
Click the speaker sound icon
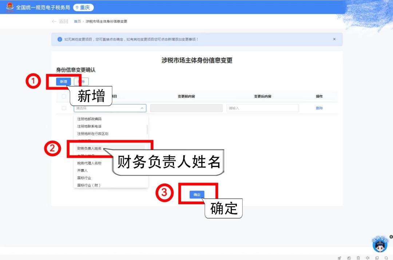pos(368,258)
